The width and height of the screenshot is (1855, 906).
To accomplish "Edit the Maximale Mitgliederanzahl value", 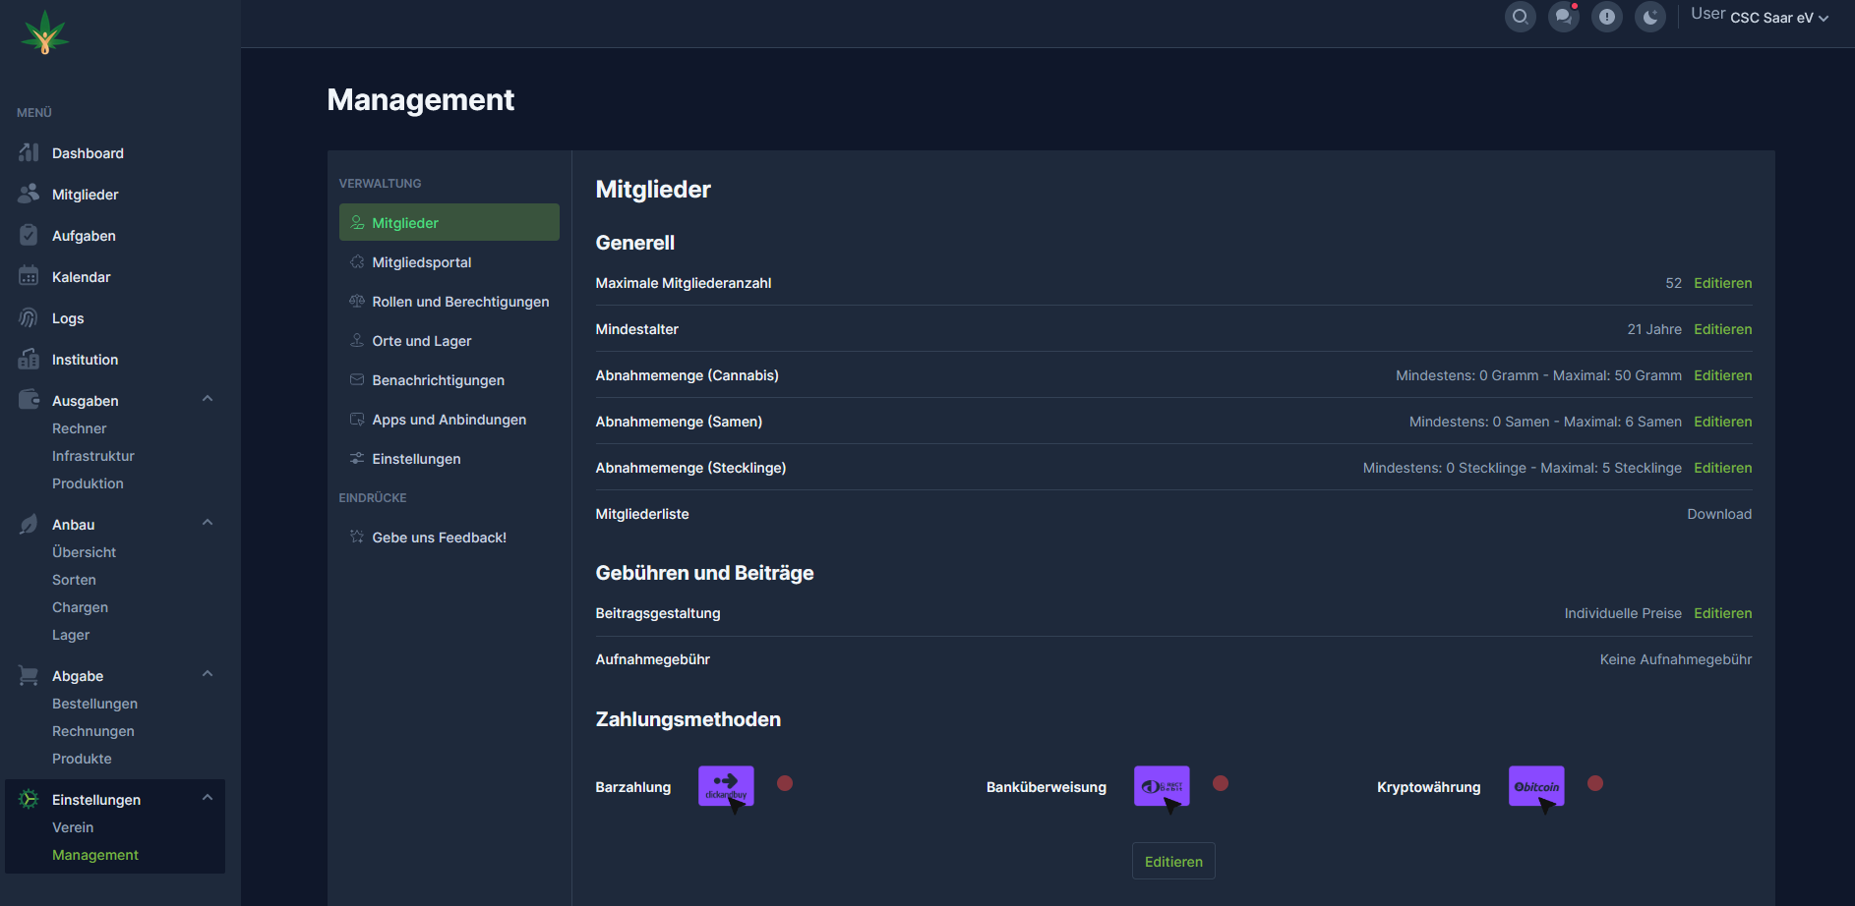I will tap(1722, 283).
